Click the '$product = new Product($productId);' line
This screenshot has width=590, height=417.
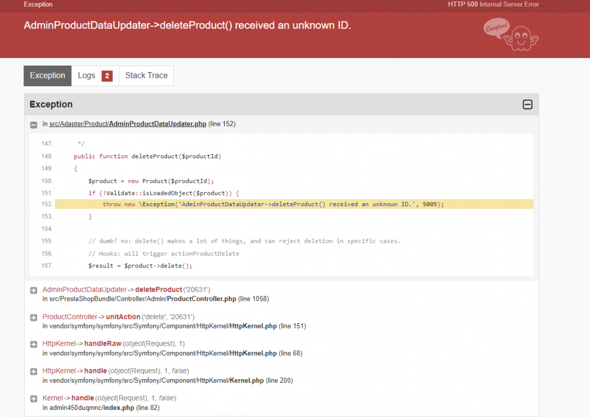pyautogui.click(x=151, y=181)
